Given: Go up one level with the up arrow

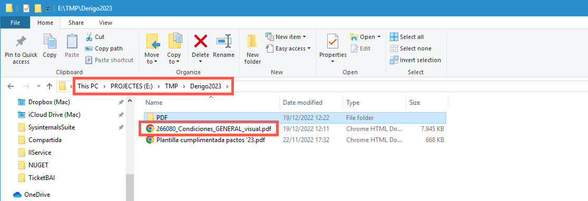Looking at the screenshot, I should 49,86.
